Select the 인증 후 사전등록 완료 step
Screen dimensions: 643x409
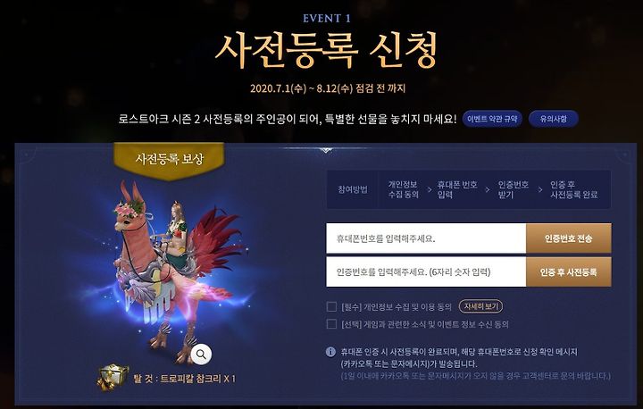[x=573, y=189]
